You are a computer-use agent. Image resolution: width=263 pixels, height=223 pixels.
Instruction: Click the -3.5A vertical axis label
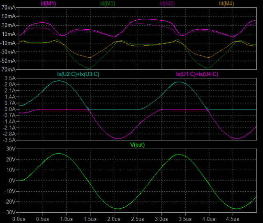point(8,140)
